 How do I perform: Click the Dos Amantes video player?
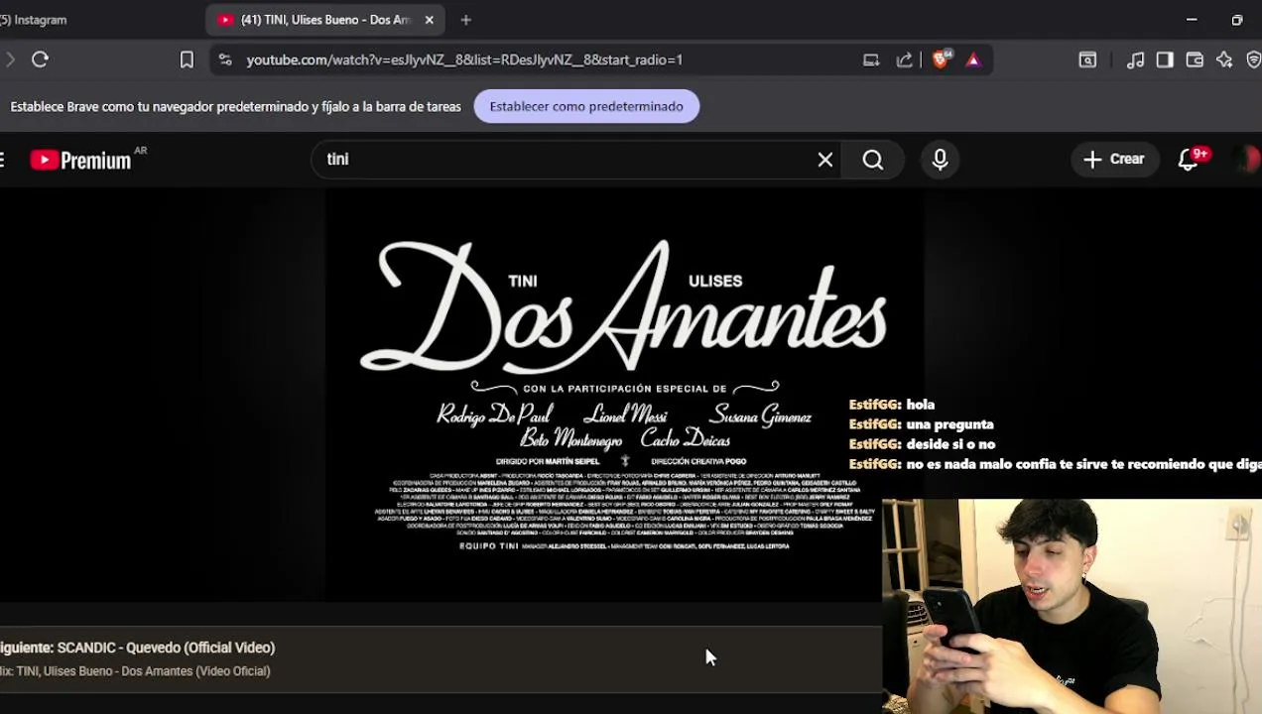coord(625,394)
